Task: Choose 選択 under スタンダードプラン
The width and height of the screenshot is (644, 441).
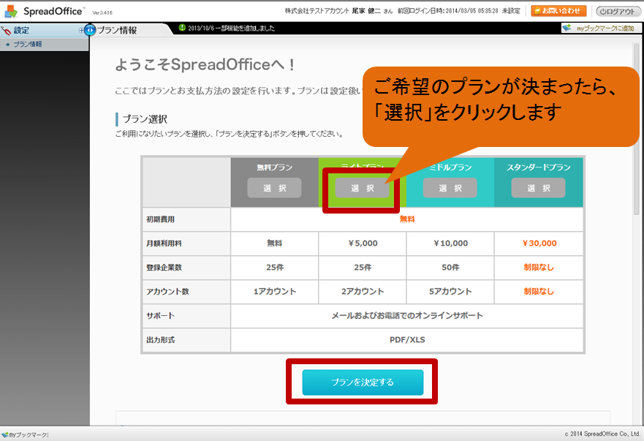Action: (538, 188)
